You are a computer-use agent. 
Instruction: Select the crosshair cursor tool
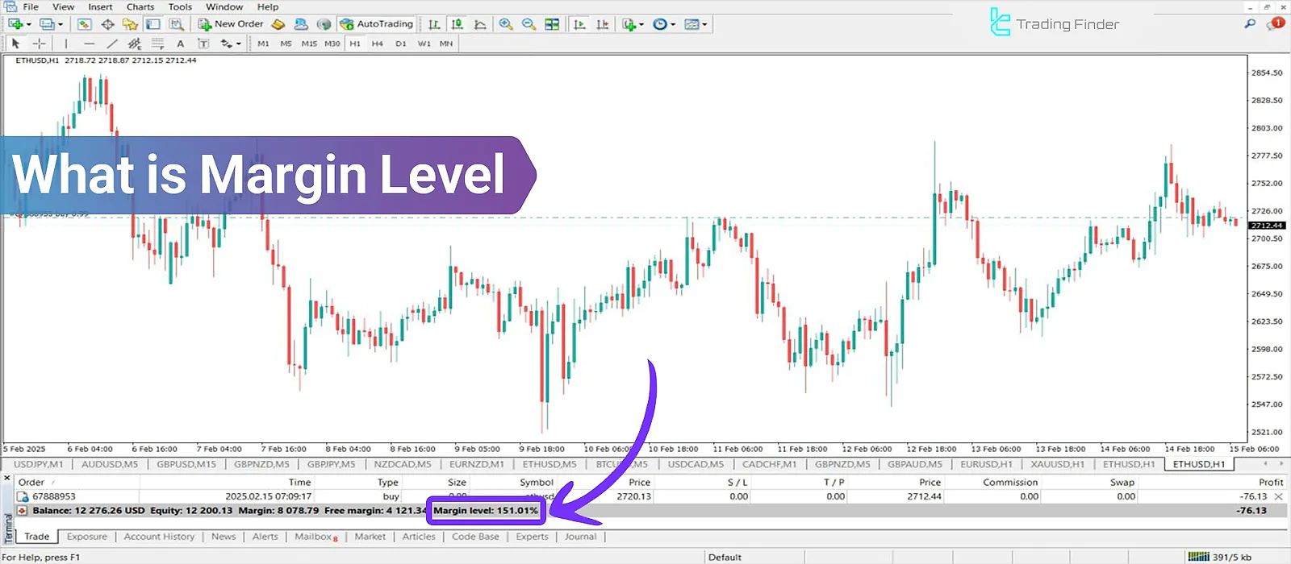tap(39, 44)
